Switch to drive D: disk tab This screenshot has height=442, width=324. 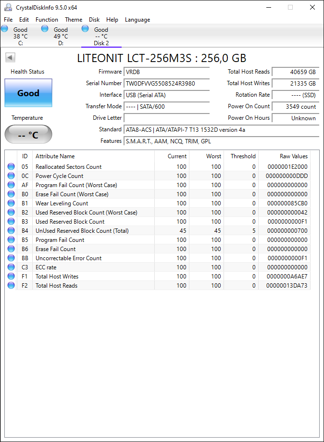point(61,36)
